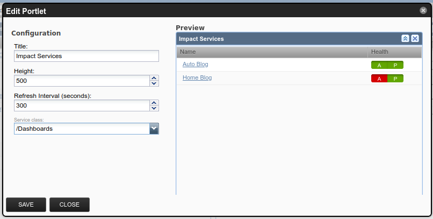Dismiss the Edit Portlet dialog with top-right X
Screen dimensions: 433x219
tap(423, 10)
